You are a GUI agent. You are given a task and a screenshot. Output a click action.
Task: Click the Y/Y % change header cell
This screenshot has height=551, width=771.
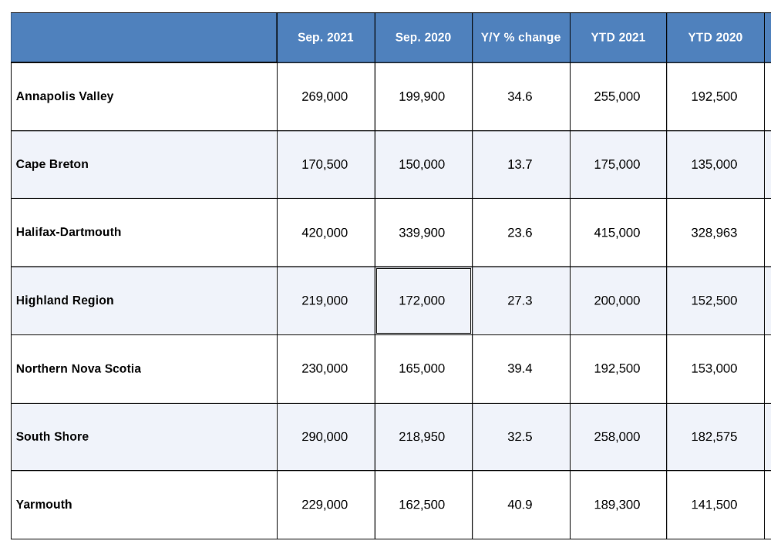520,38
